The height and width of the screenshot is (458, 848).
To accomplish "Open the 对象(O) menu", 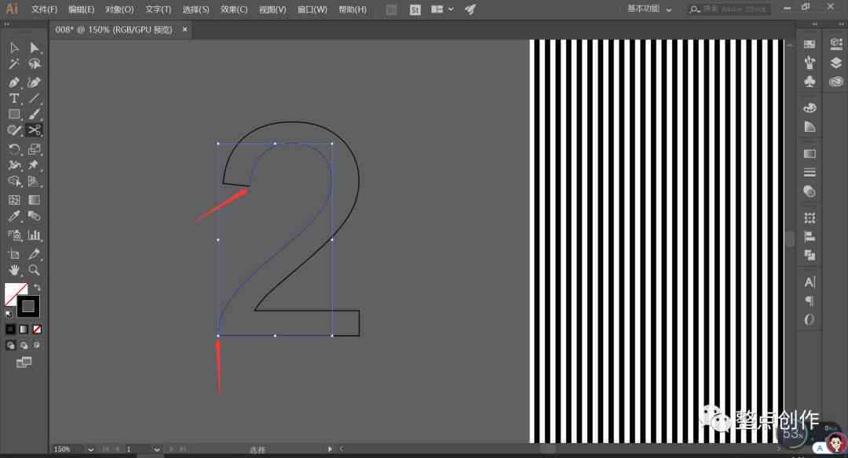I will 119,9.
